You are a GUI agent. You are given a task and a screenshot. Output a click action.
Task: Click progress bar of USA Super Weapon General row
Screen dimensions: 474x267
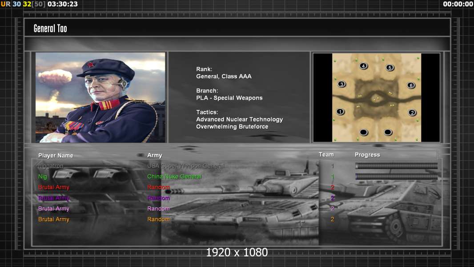396,166
